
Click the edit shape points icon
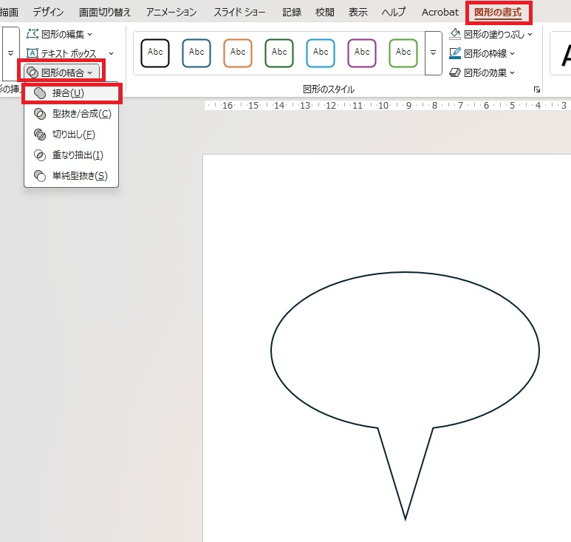coord(33,34)
